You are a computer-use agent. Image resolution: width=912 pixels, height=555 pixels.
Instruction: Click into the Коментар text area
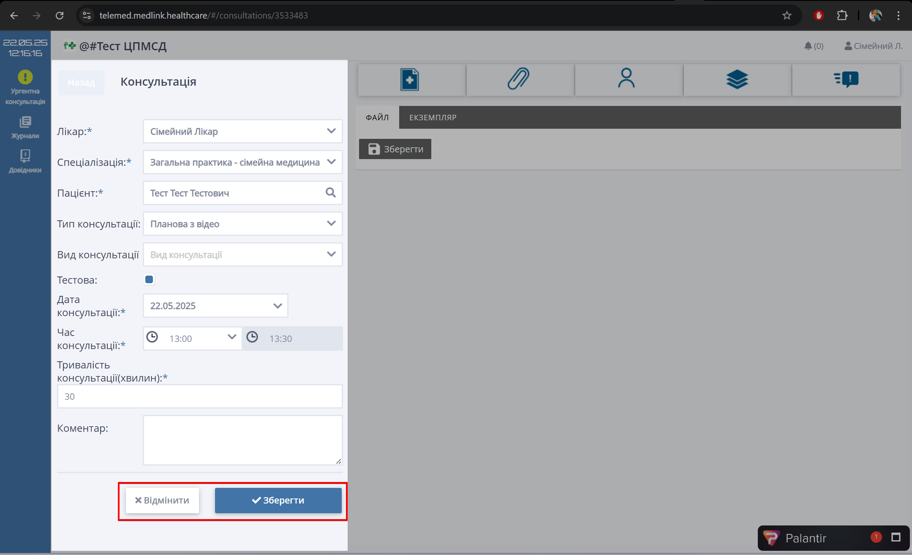(242, 440)
